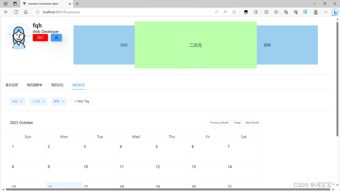
Task: Open the workspaces icon in title bar
Action: (6, 4)
